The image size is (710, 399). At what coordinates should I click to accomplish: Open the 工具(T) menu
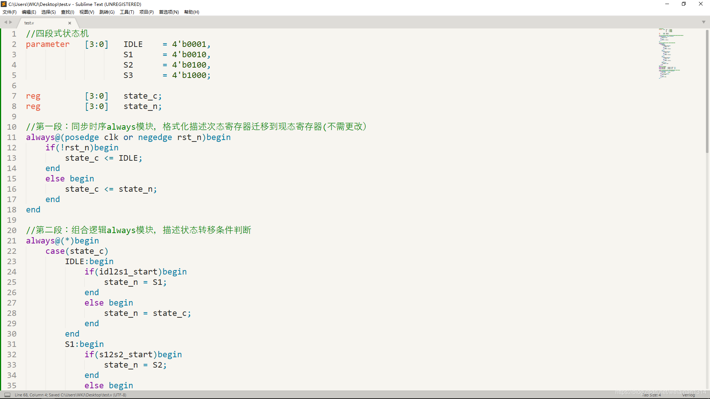127,12
